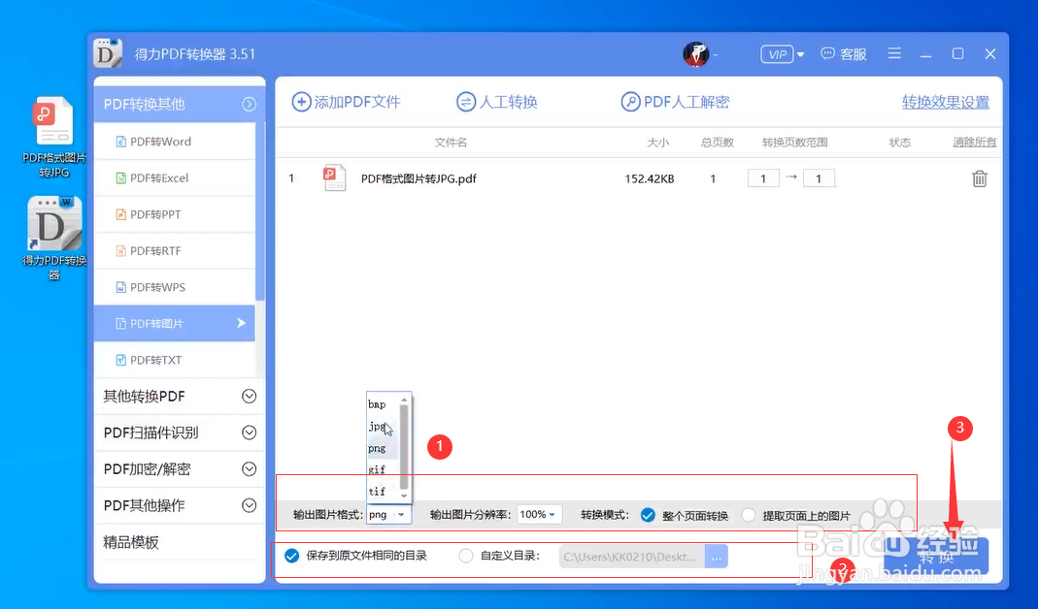This screenshot has width=1038, height=609.
Task: Click the PDF file icon in the list row
Action: pyautogui.click(x=334, y=177)
